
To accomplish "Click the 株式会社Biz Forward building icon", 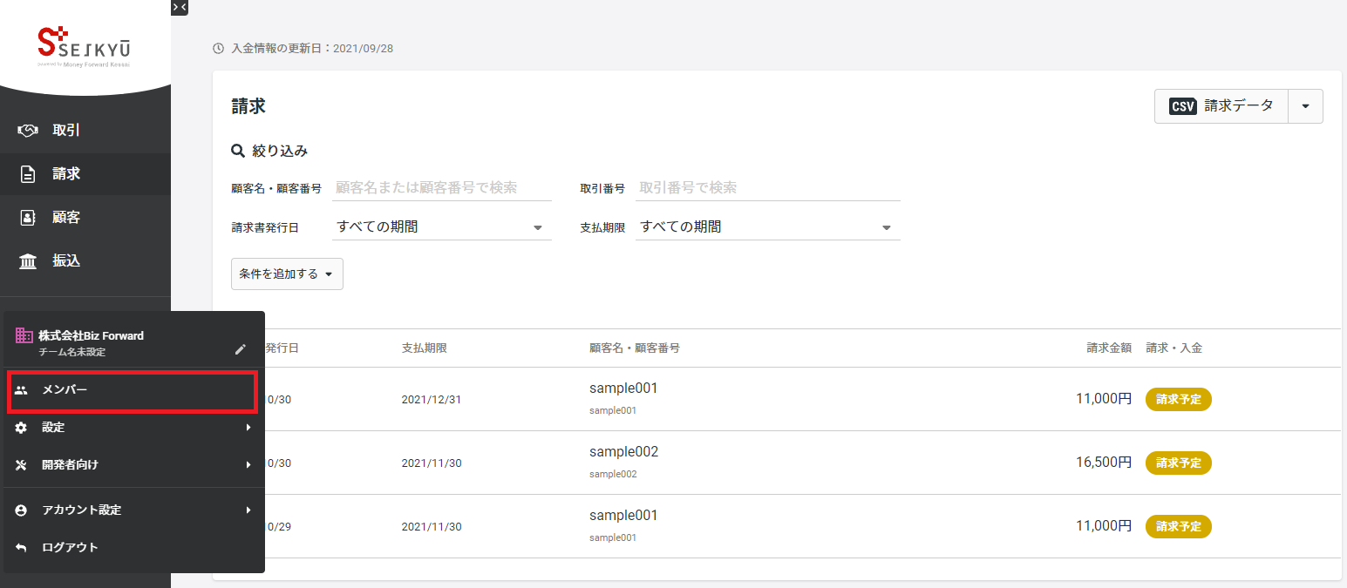I will pyautogui.click(x=24, y=335).
